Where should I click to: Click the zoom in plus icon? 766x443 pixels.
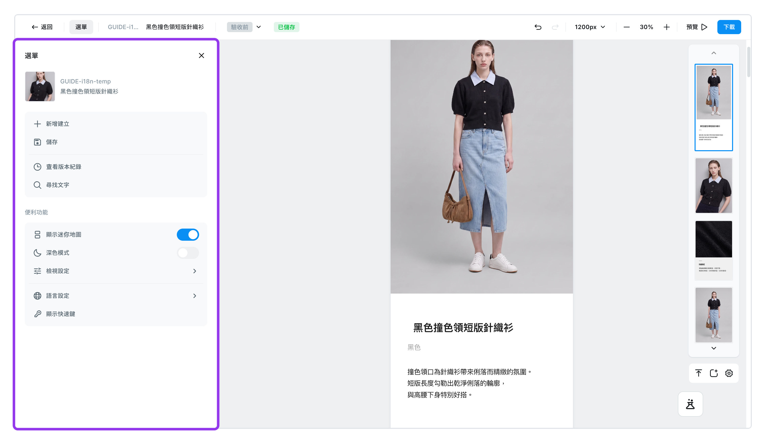667,27
